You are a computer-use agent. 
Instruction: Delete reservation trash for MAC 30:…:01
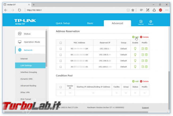tap(146, 67)
